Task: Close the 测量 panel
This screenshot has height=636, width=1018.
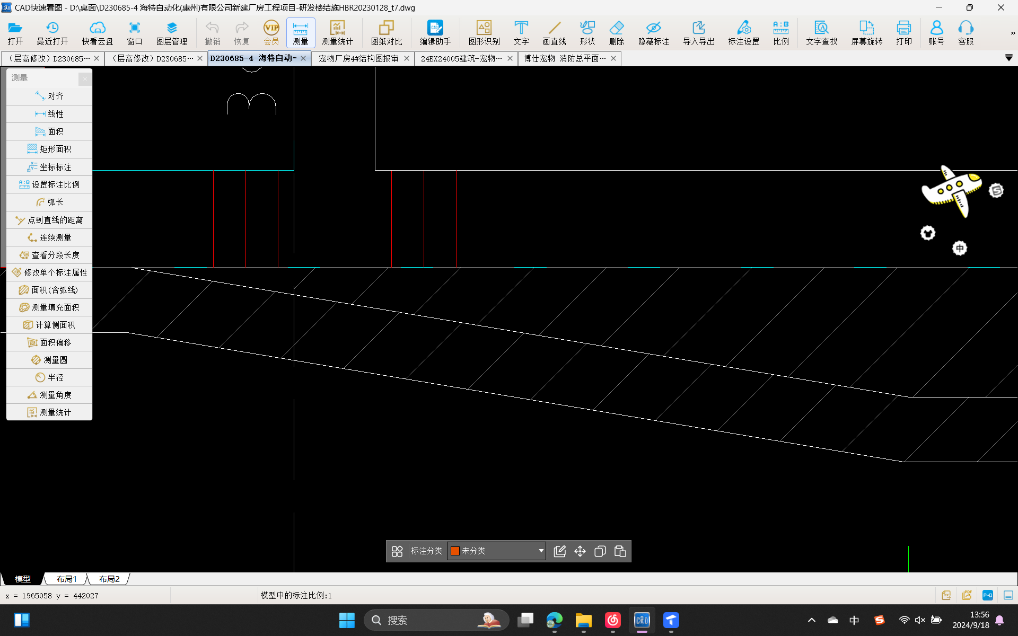Action: pos(85,78)
